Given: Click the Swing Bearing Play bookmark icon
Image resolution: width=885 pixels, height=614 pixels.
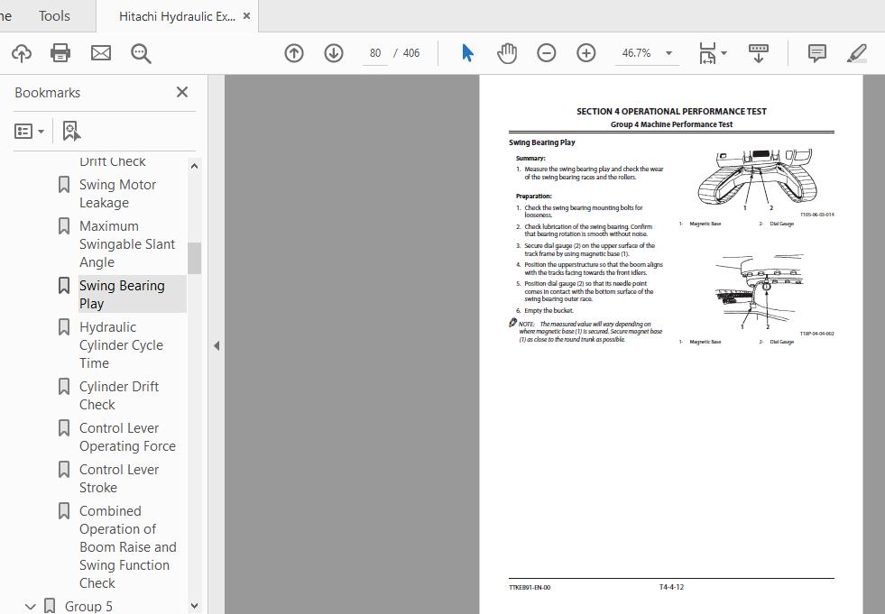Looking at the screenshot, I should pyautogui.click(x=64, y=286).
